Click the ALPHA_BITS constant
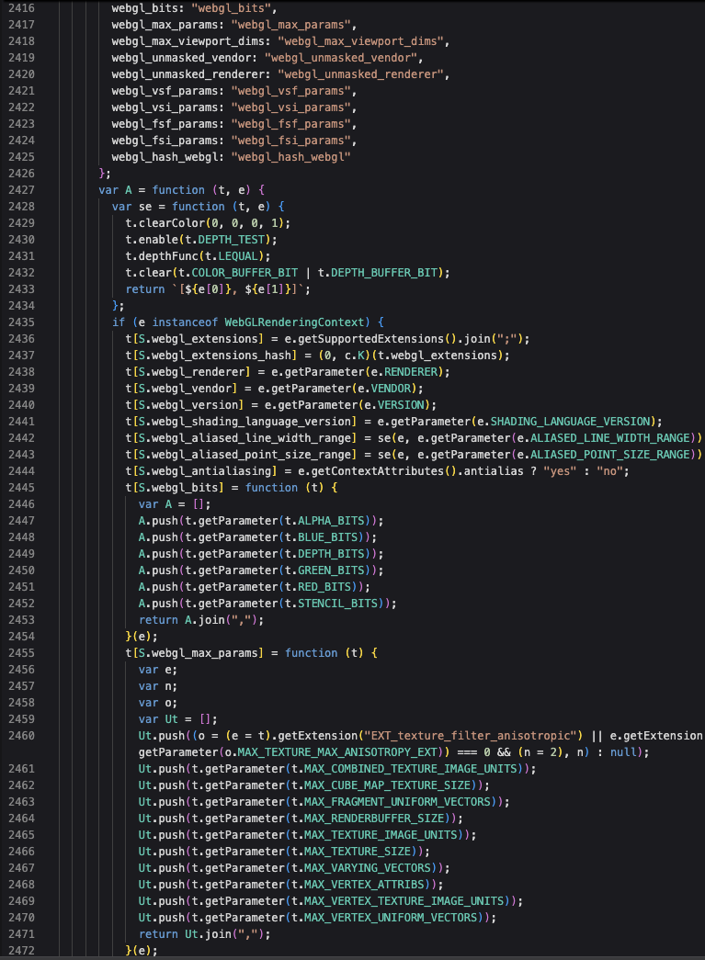The image size is (705, 960). 330,520
